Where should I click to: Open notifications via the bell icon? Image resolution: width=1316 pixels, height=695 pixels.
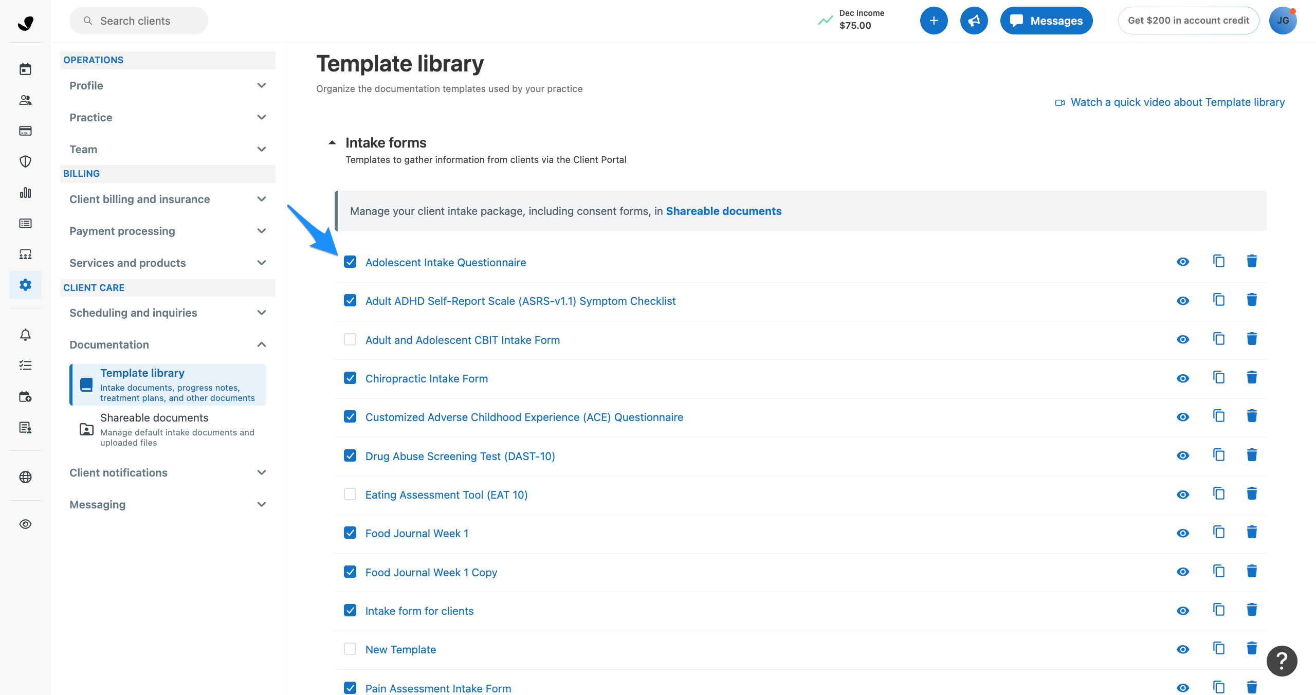click(25, 334)
